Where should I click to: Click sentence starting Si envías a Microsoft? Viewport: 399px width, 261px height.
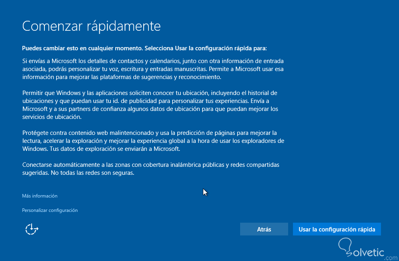120,61
